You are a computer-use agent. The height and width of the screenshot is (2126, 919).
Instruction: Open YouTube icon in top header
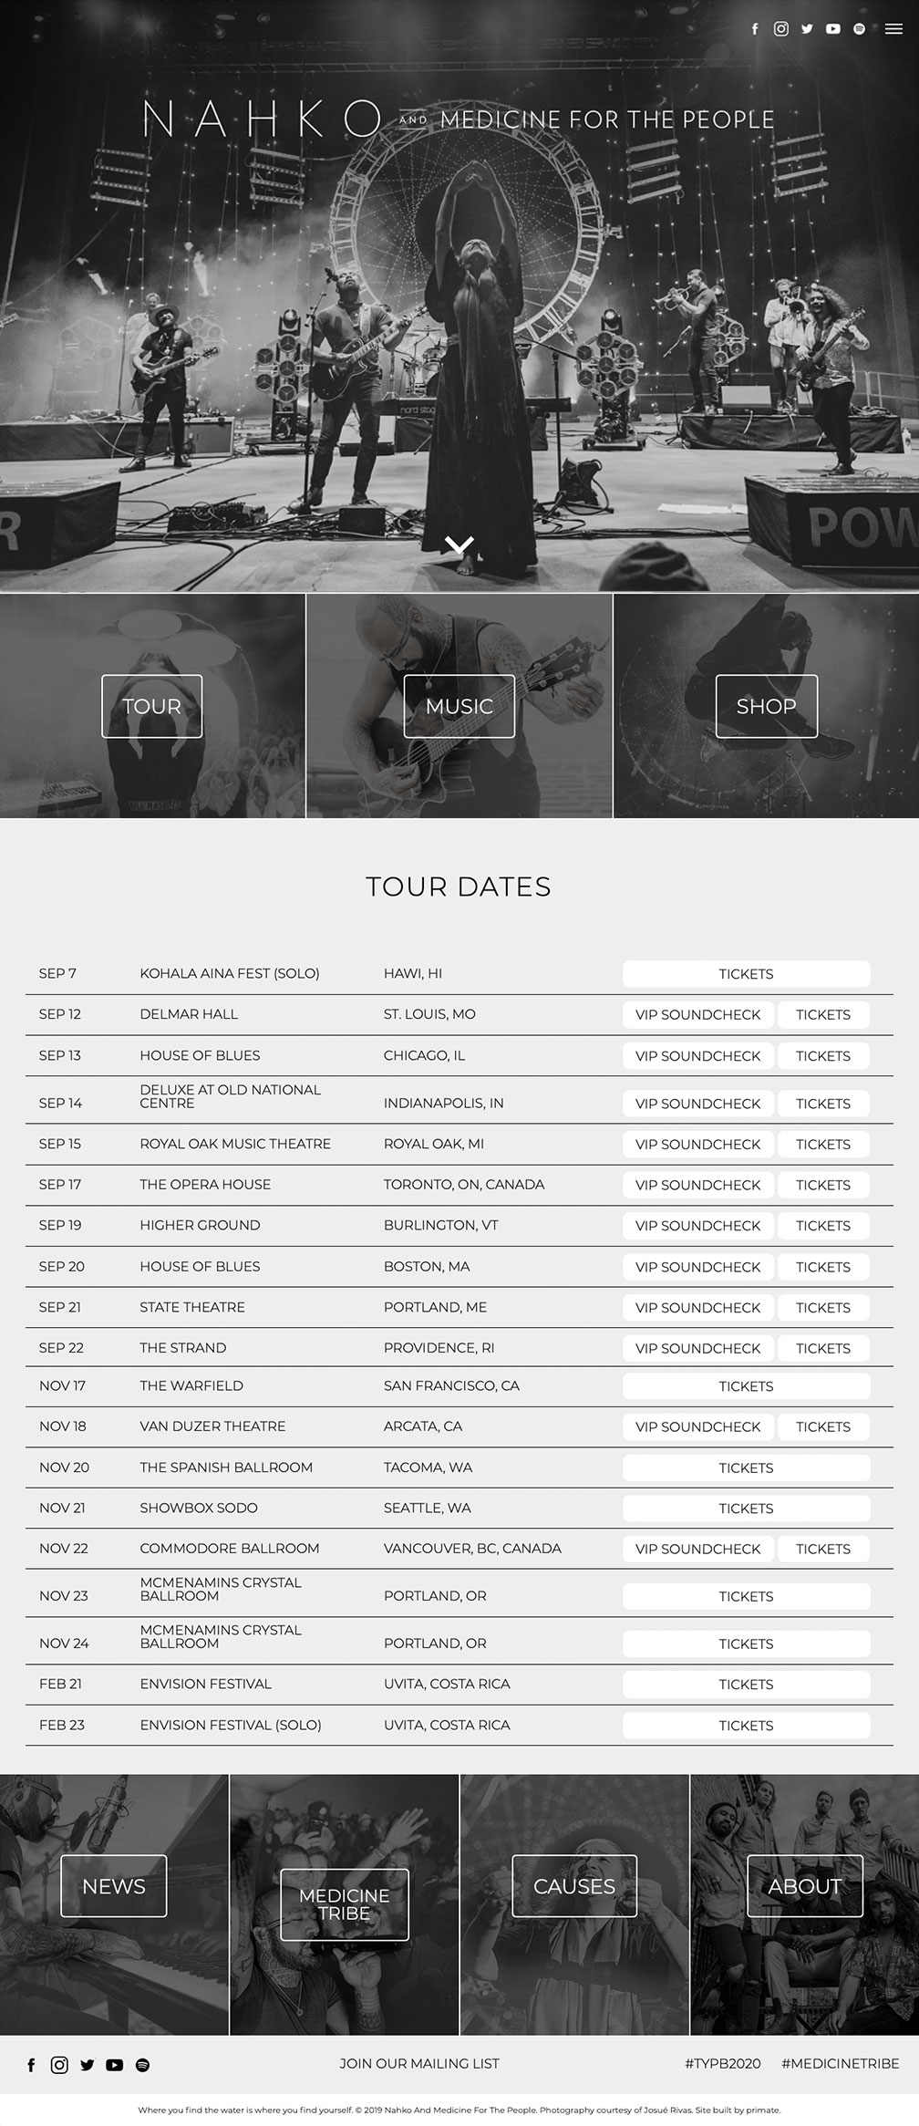[x=833, y=29]
